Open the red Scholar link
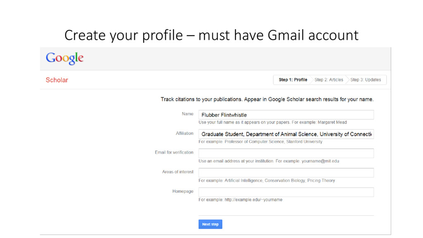 click(x=57, y=80)
